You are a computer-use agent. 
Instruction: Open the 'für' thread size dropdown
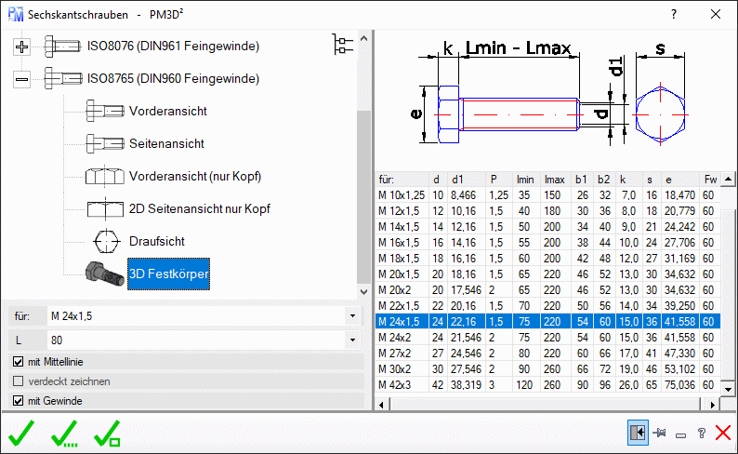[352, 315]
